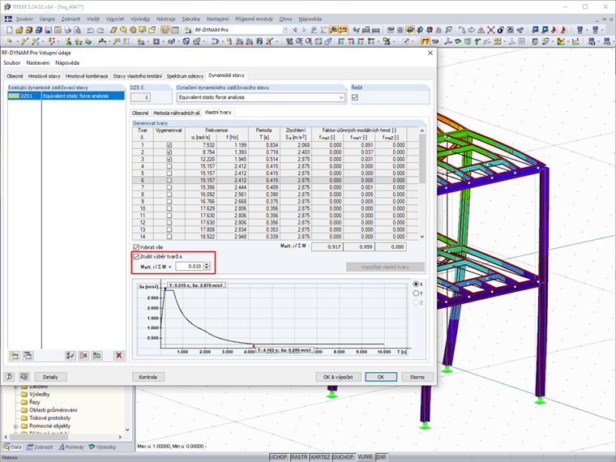Open RF-DYNAM Pro module dropdown arrow
Screen dimensions: 616x462
(285, 30)
